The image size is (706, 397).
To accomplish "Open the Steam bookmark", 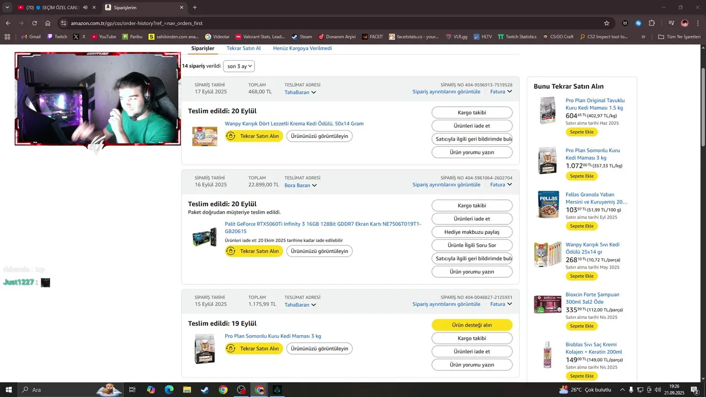I will (302, 36).
